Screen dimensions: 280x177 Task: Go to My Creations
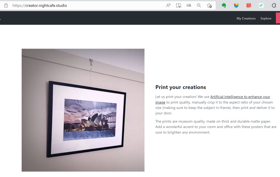click(x=246, y=18)
